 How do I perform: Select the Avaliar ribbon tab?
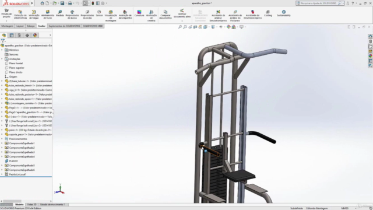coord(41,26)
